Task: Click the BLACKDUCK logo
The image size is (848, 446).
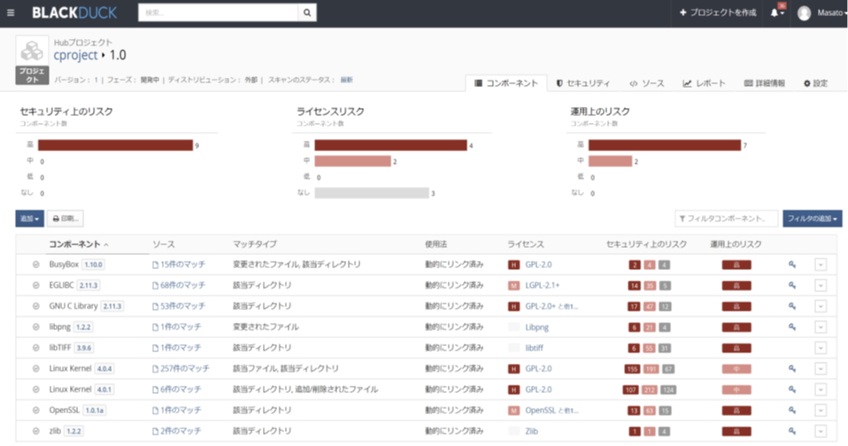Action: [x=74, y=12]
